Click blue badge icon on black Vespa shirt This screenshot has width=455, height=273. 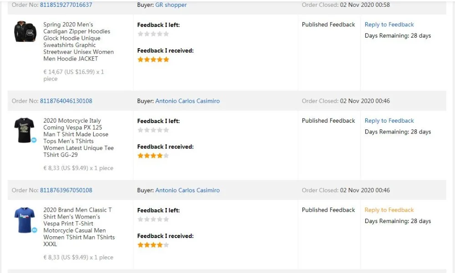point(34,140)
